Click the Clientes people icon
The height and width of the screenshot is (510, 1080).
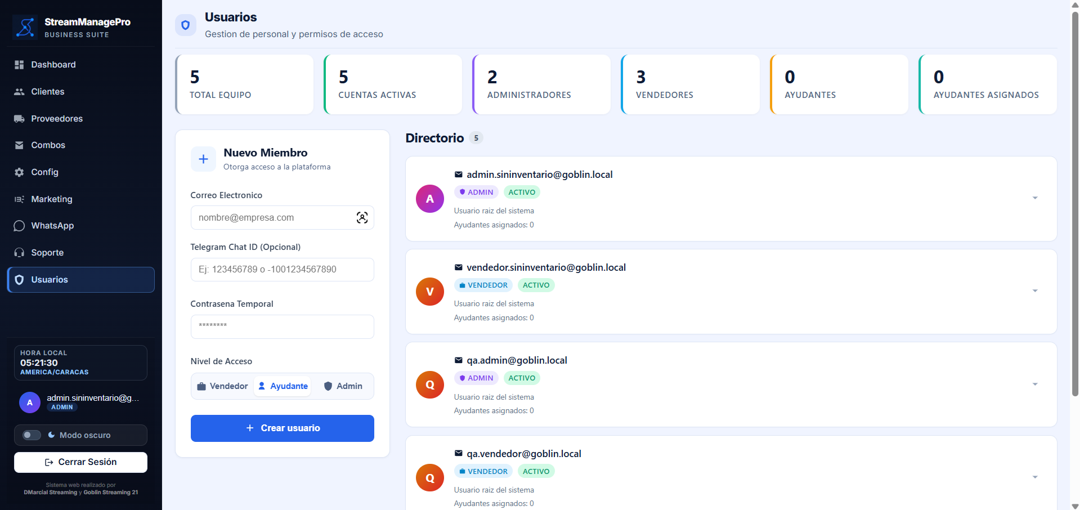click(19, 92)
